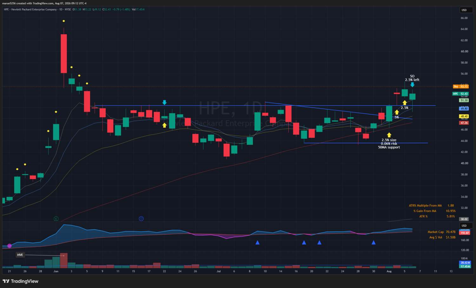Click the "1D" interval in the chart legend

(61, 10)
